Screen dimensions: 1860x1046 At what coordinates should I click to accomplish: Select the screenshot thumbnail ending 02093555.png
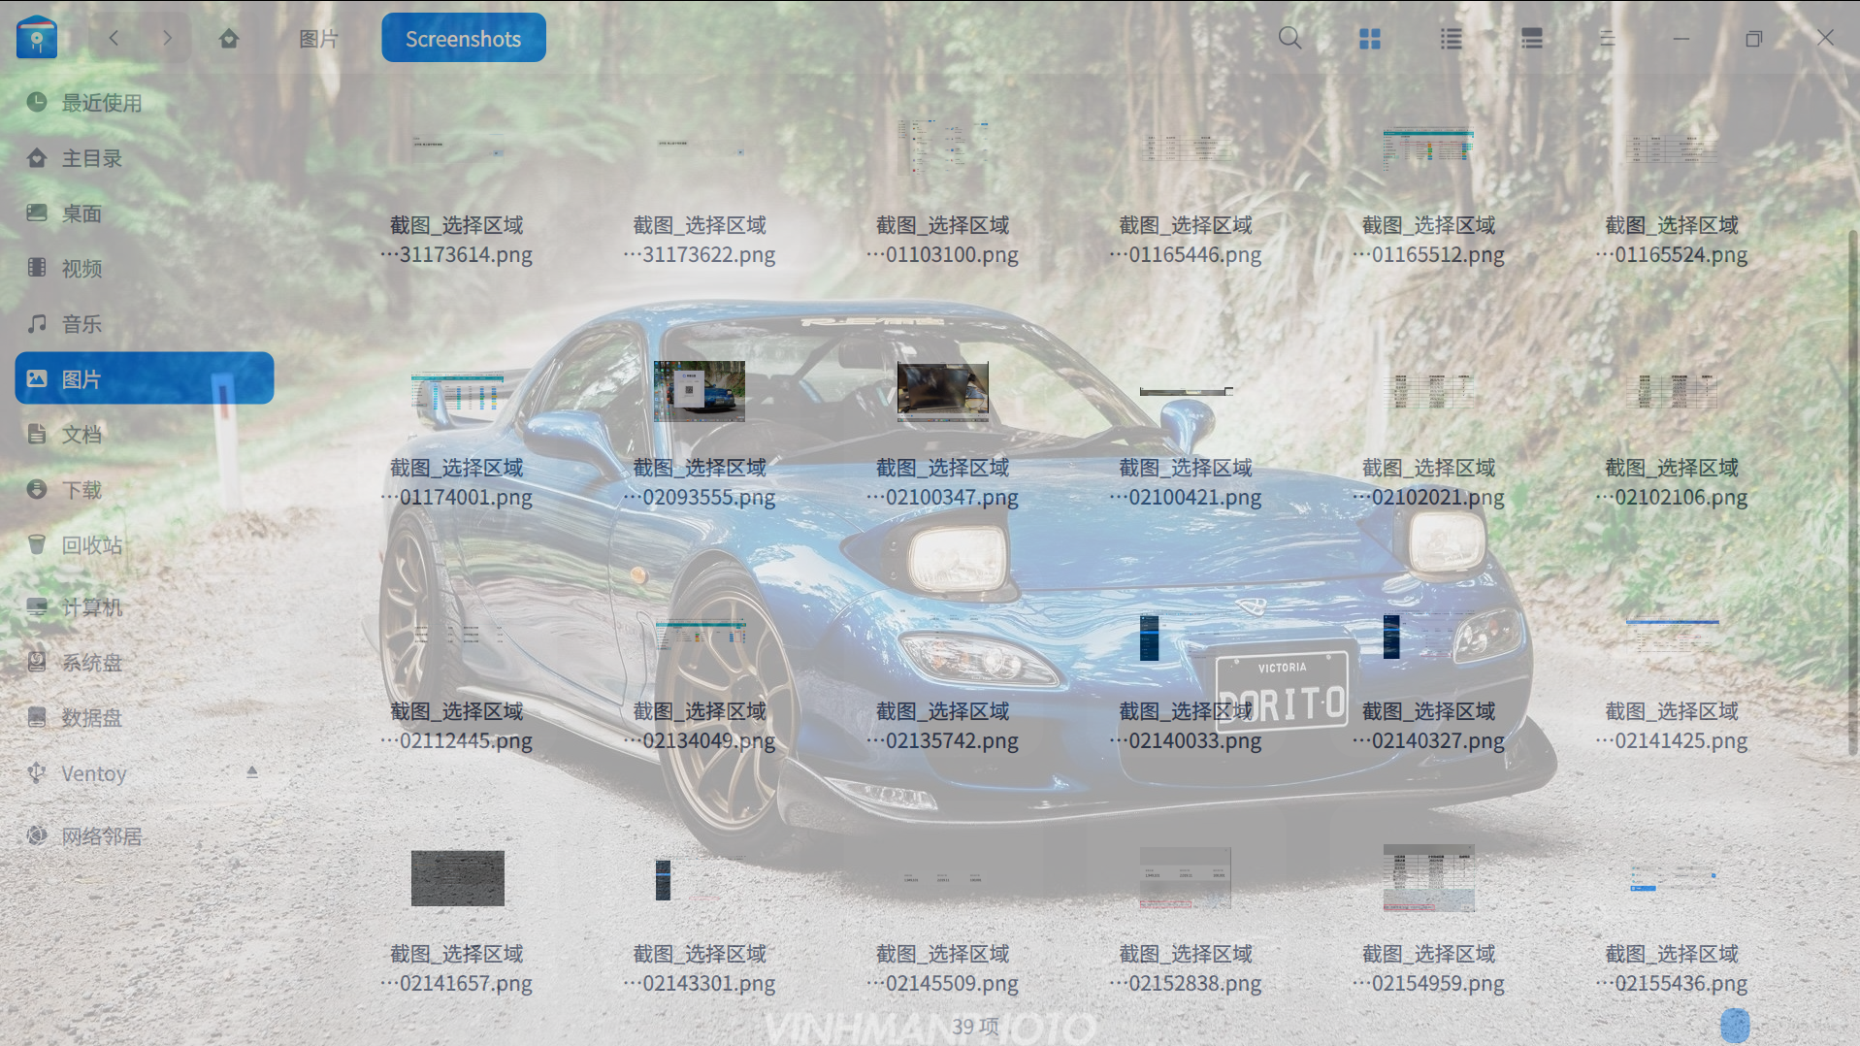pos(700,391)
